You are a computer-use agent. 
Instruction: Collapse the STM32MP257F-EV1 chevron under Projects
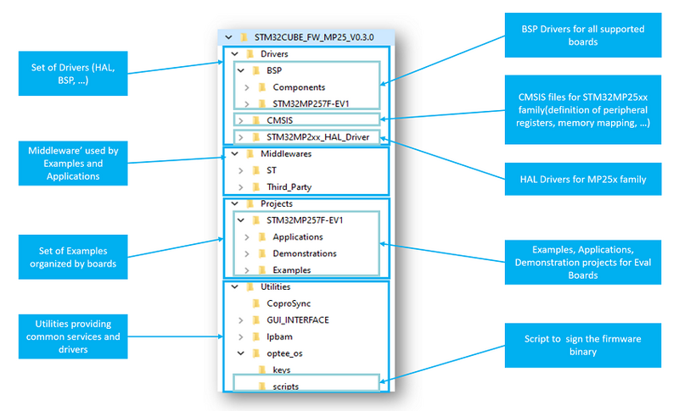pyautogui.click(x=241, y=220)
